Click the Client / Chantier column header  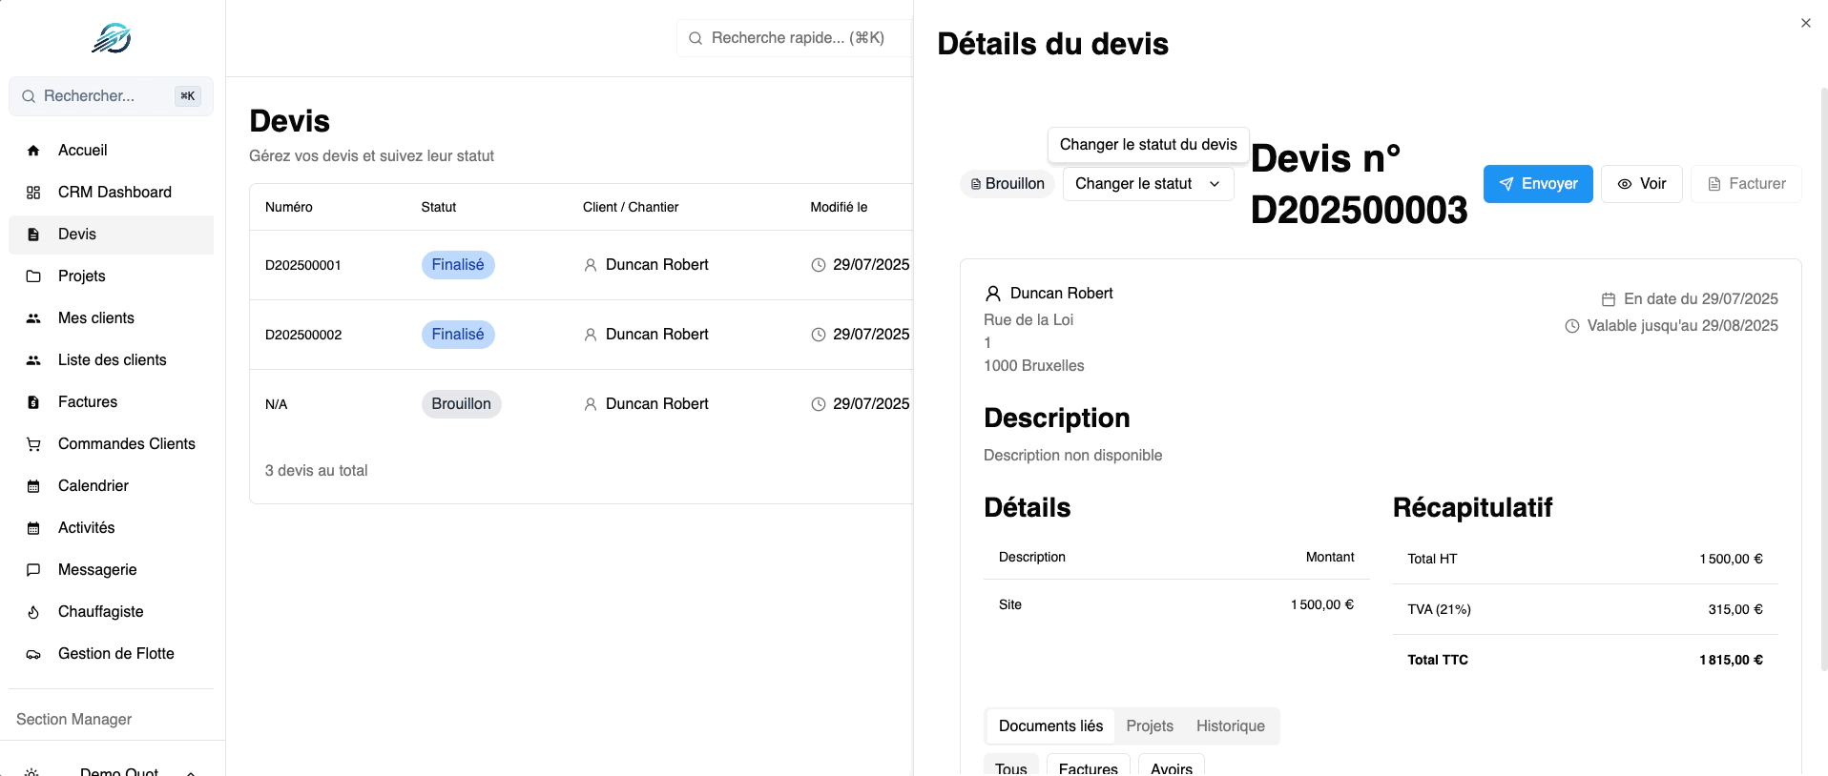pos(631,207)
